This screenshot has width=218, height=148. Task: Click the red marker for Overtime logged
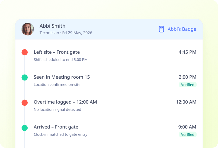pos(25,102)
